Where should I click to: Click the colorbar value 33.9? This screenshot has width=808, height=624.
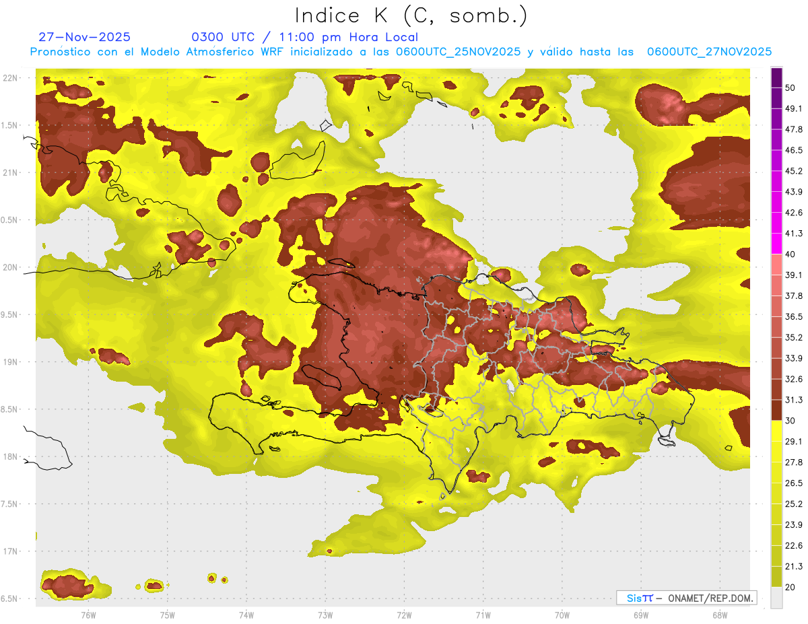794,358
